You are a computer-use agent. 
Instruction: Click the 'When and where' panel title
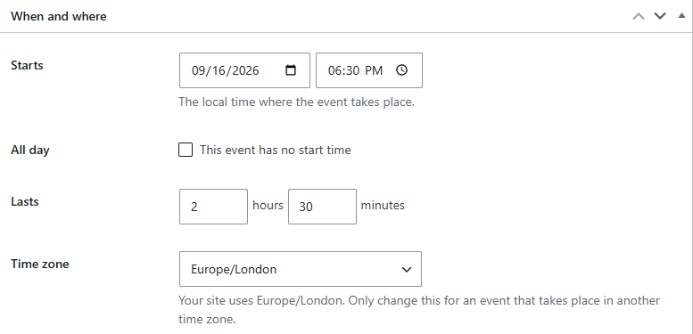tap(59, 16)
